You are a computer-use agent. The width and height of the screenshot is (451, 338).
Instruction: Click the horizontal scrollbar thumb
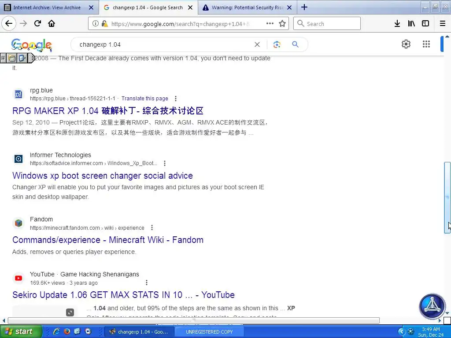(194, 320)
